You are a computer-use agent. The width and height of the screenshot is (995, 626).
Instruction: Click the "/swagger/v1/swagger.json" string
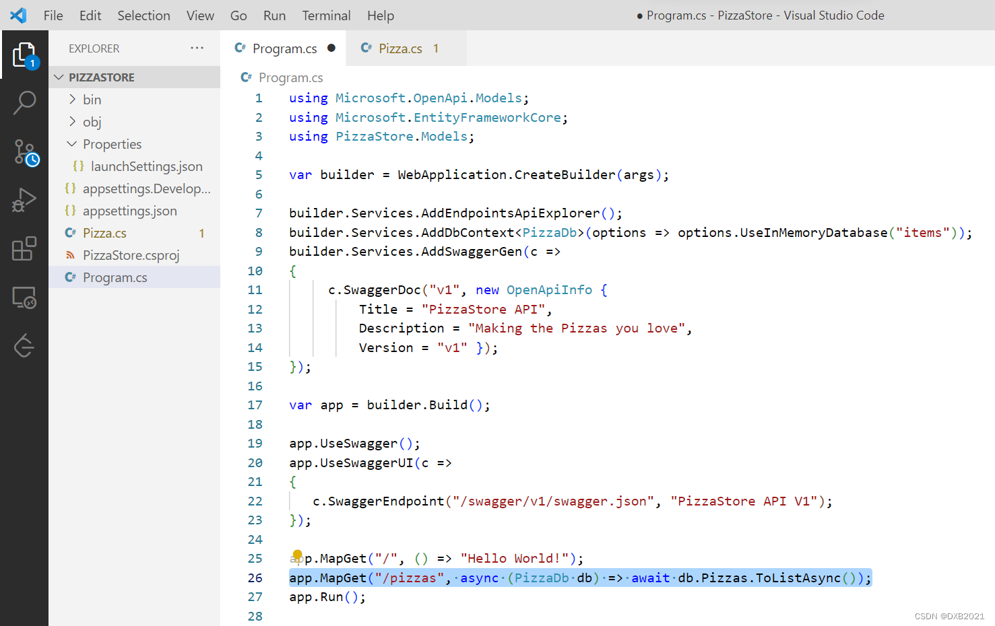pos(554,501)
